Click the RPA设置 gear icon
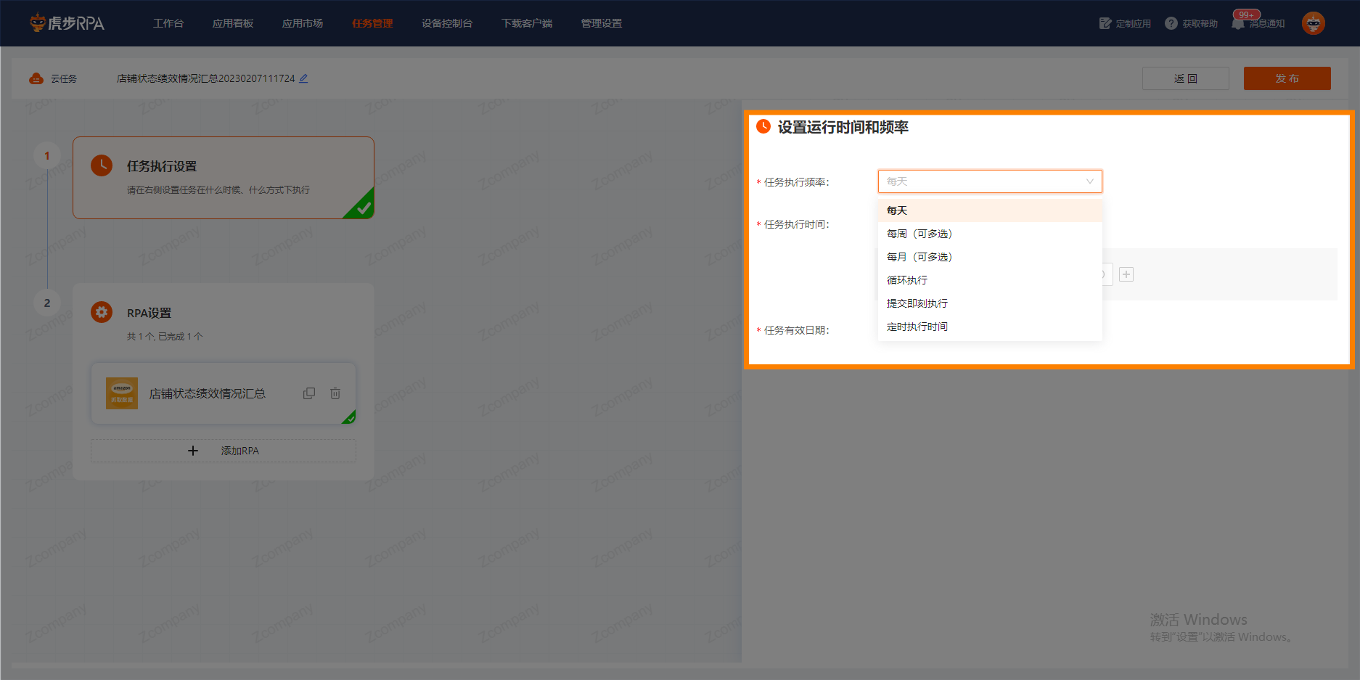The height and width of the screenshot is (680, 1360). pos(102,312)
